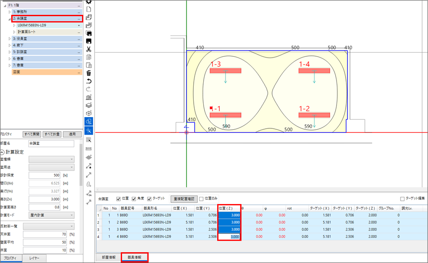The height and width of the screenshot is (263, 428).
Task: Open the 反射率一覧 dropdown
Action: point(49,226)
